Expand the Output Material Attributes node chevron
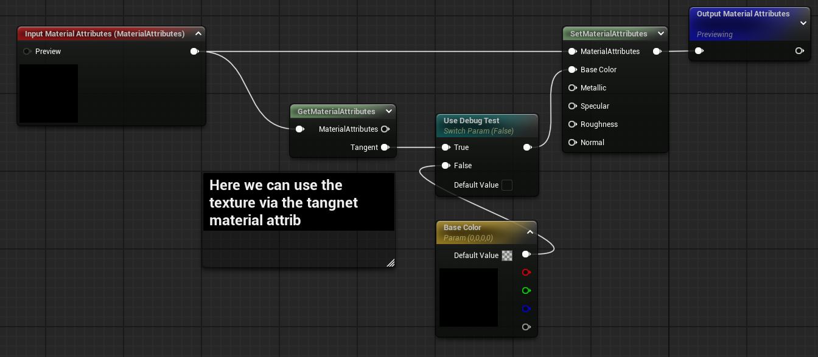818x357 pixels. [803, 24]
